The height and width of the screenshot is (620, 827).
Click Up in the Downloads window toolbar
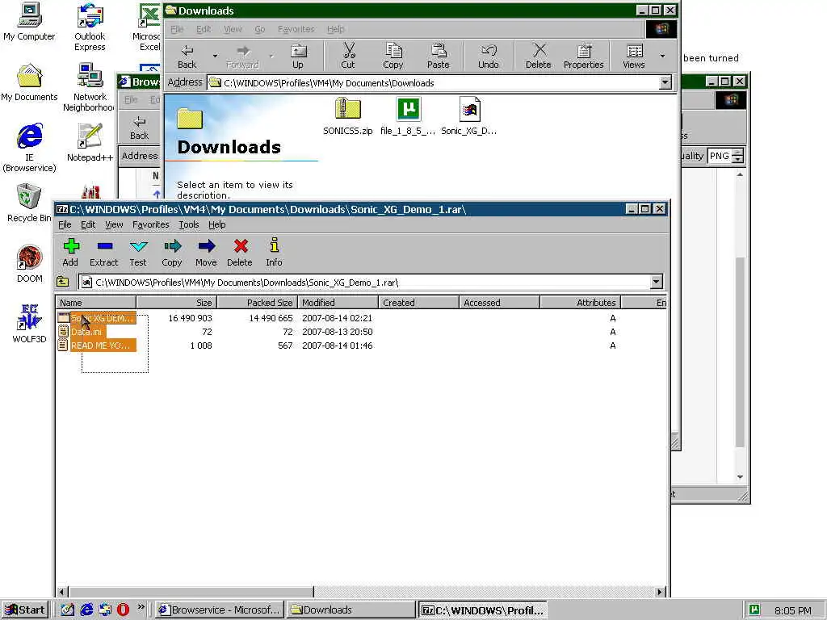point(298,57)
